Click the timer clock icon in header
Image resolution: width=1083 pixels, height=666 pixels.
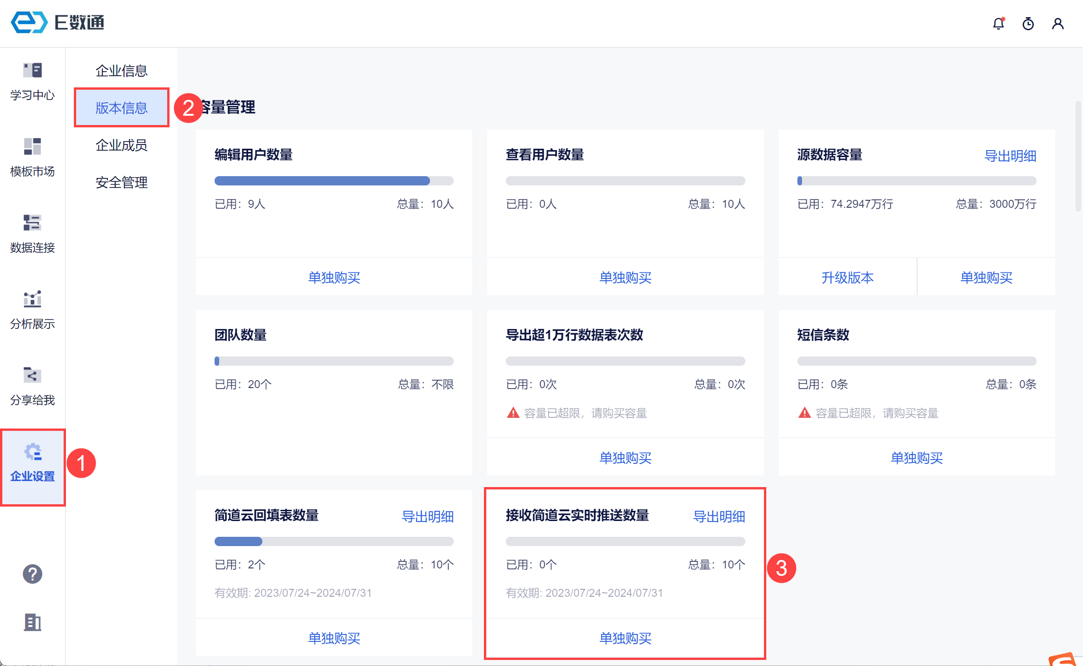pyautogui.click(x=1028, y=24)
